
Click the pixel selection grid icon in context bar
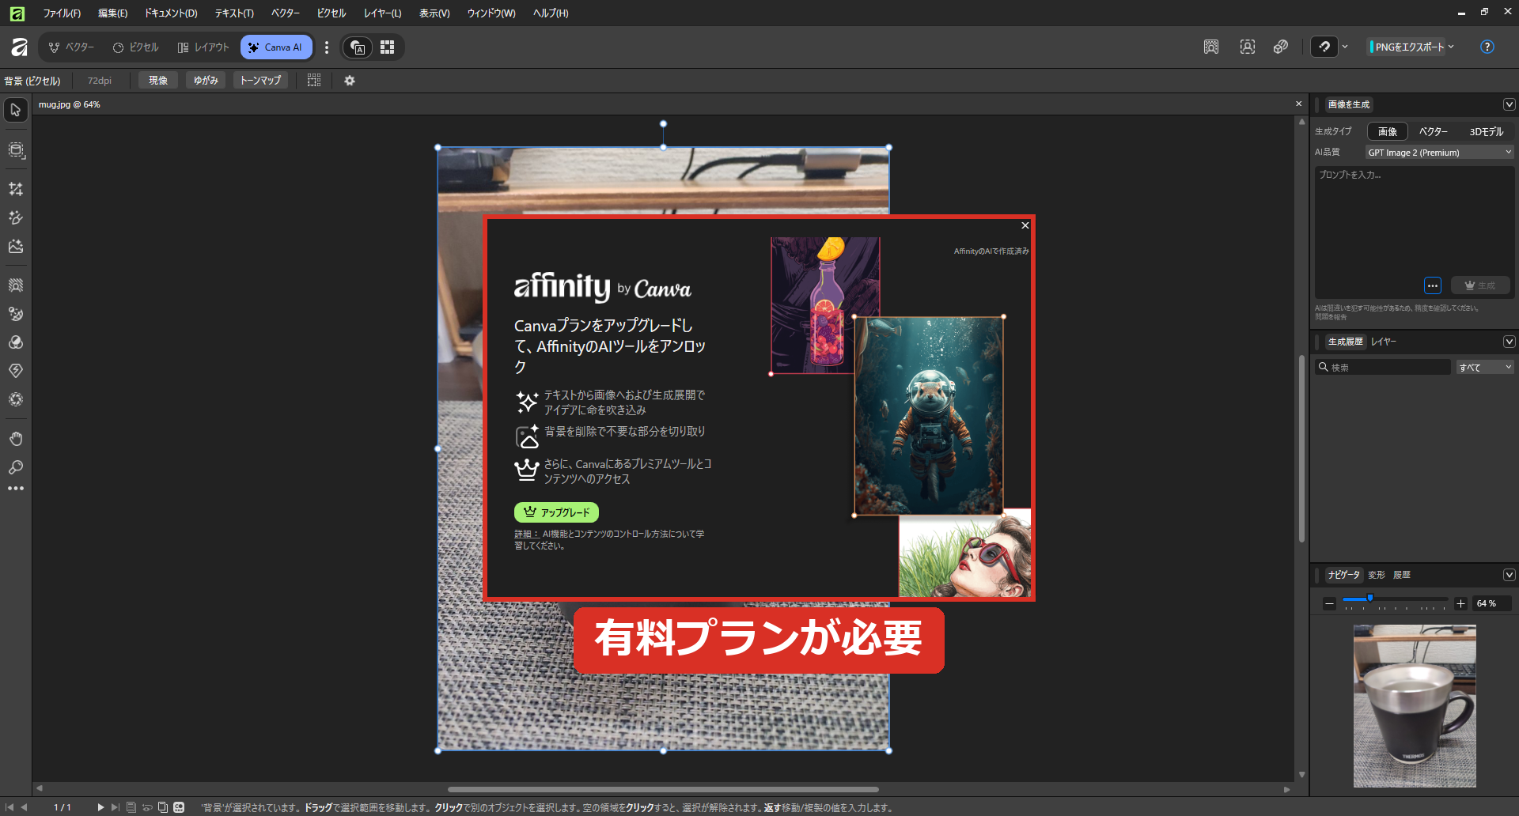click(314, 81)
